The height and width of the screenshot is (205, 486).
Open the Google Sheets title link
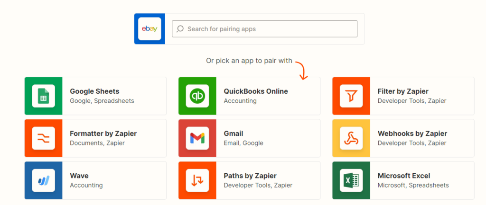click(94, 91)
